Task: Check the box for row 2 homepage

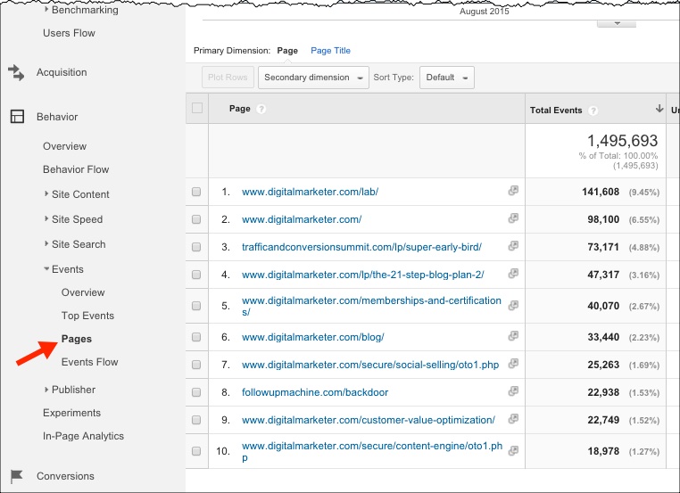Action: pyautogui.click(x=196, y=219)
